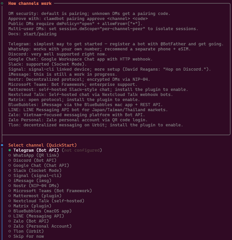Select LINE (Messaging API) channel
This screenshot has height=240, width=232.
[39, 216]
